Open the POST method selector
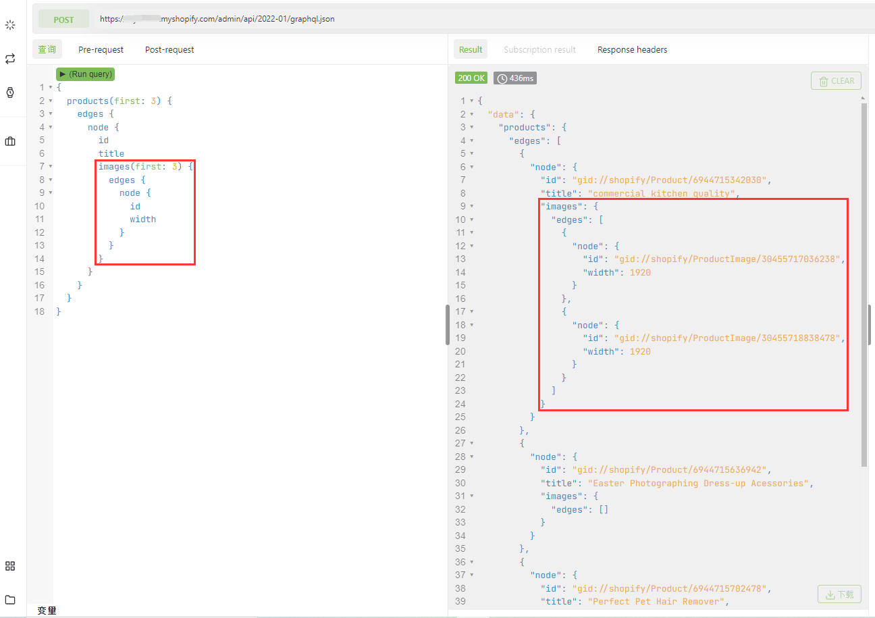Image resolution: width=875 pixels, height=618 pixels. point(63,20)
